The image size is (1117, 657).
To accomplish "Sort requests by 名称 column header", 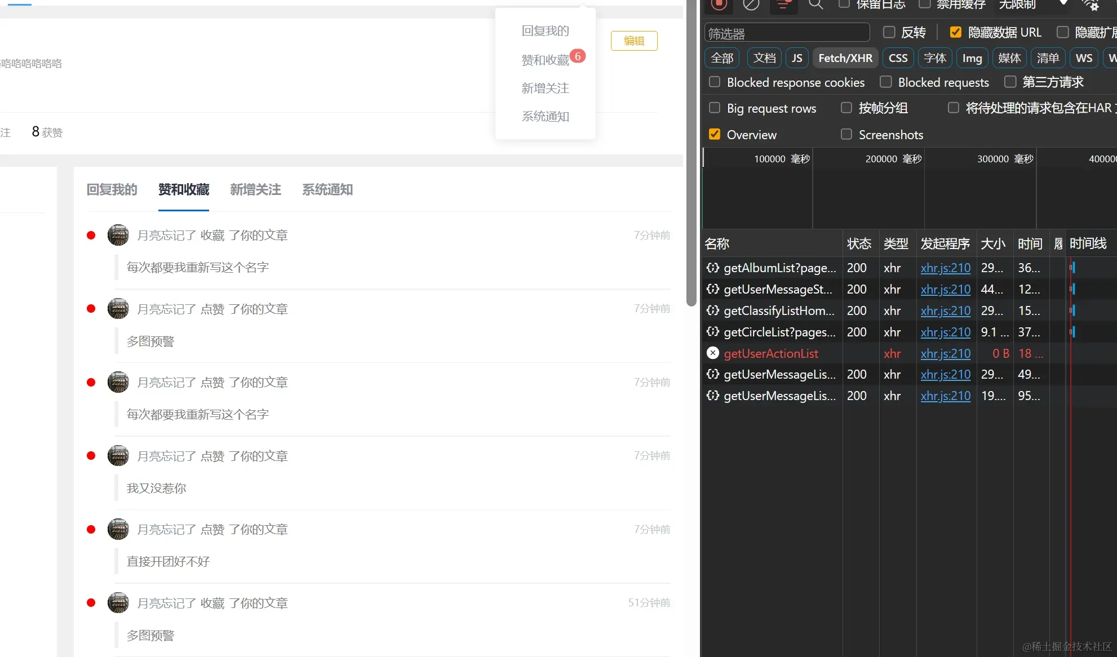I will 717,243.
